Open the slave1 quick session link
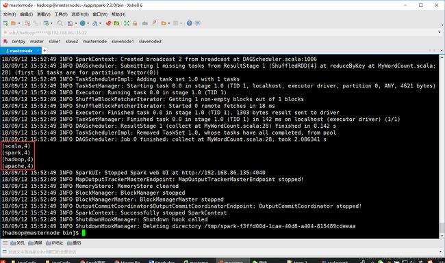The width and height of the screenshot is (445, 263). point(55,42)
